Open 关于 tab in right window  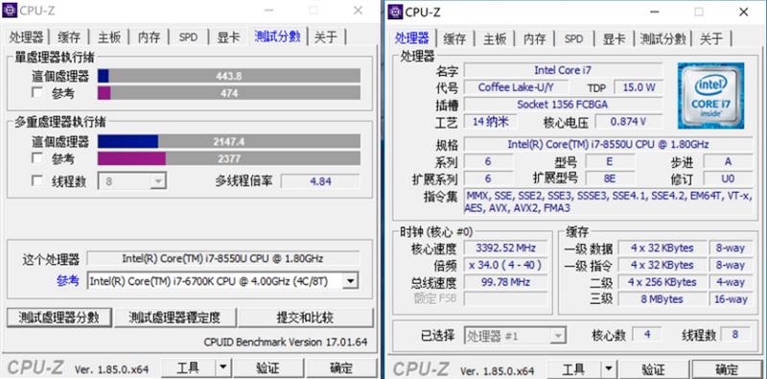tap(711, 39)
